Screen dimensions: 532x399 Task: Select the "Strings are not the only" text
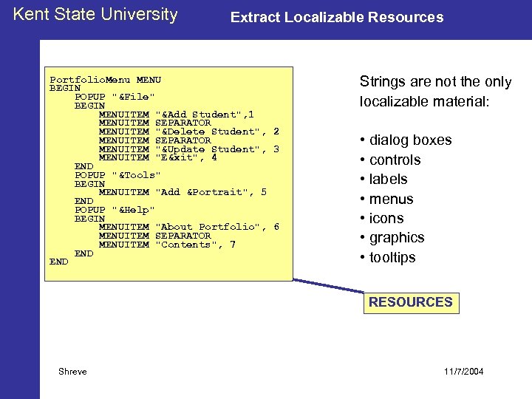[x=436, y=82]
